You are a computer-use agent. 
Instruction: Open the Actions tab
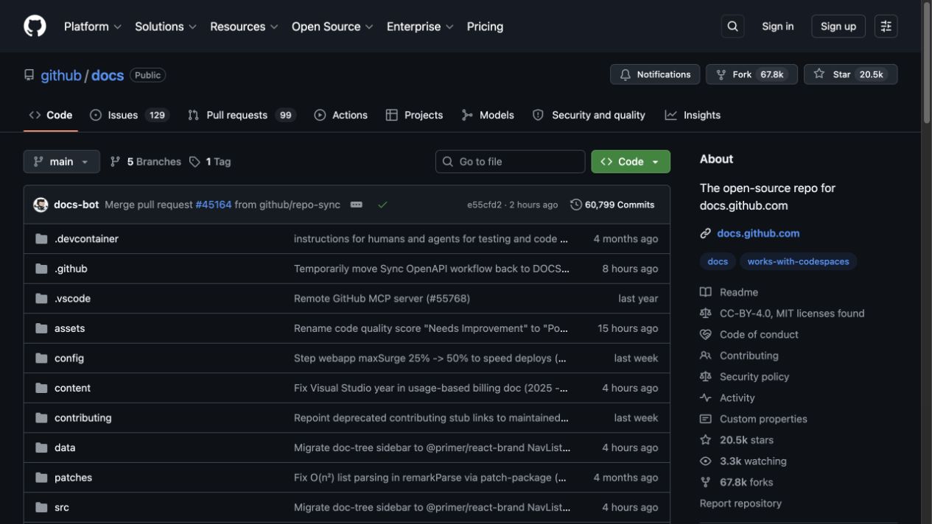[341, 115]
